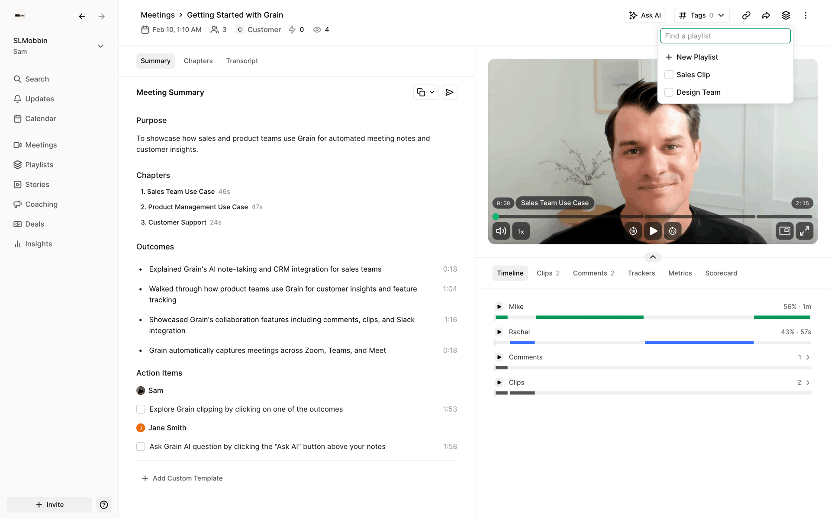
Task: Select the Timeline tab
Action: 510,273
